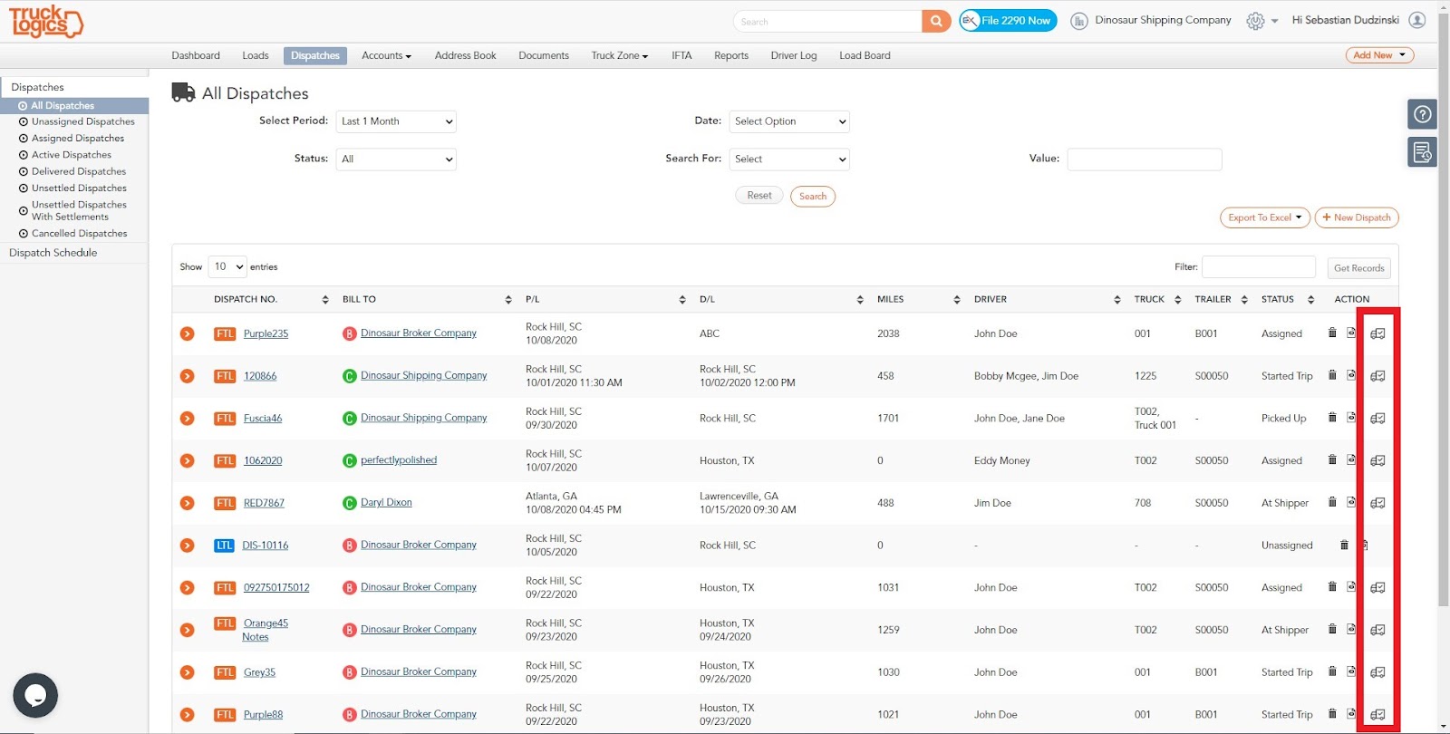Click truck check icon for 1062020
Viewport: 1450px width, 734px height.
coord(1377,460)
